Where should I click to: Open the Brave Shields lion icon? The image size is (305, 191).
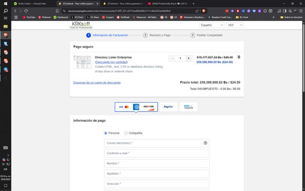click(x=203, y=11)
